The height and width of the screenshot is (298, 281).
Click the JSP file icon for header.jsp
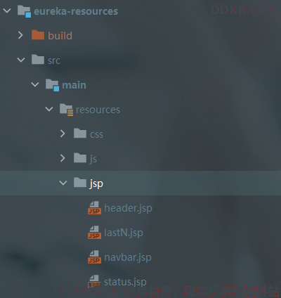[x=94, y=208]
